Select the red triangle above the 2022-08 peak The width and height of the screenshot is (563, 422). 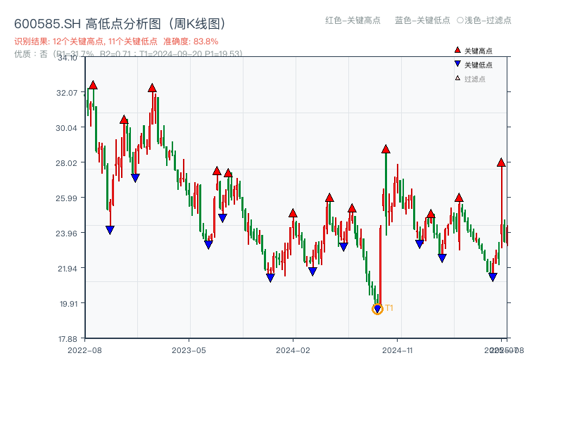(93, 84)
